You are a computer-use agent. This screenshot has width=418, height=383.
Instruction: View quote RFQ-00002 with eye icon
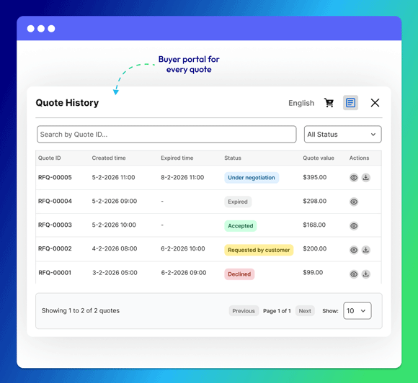[354, 250]
